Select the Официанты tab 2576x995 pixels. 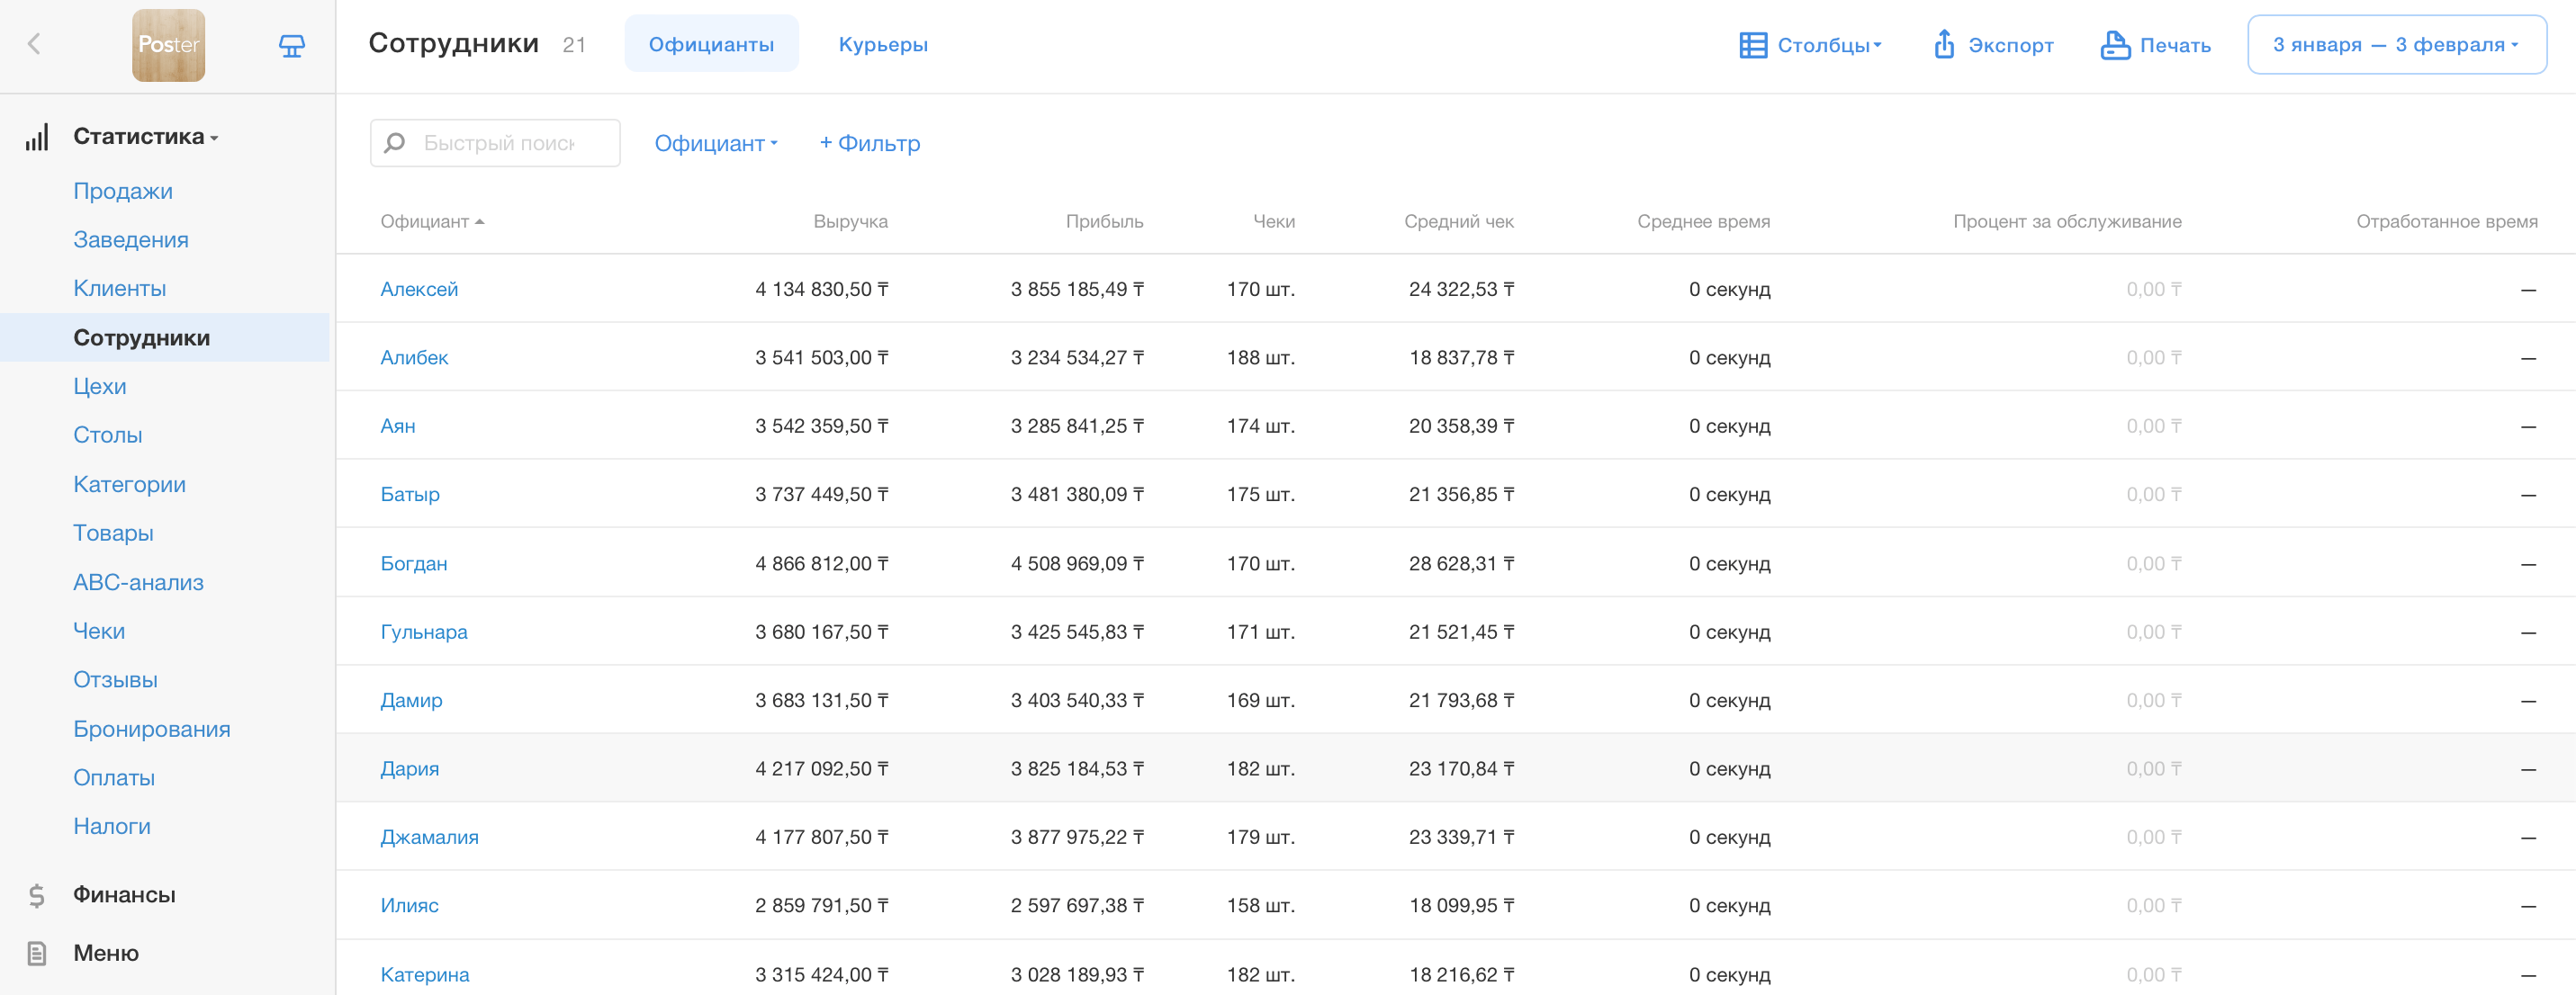pyautogui.click(x=711, y=45)
